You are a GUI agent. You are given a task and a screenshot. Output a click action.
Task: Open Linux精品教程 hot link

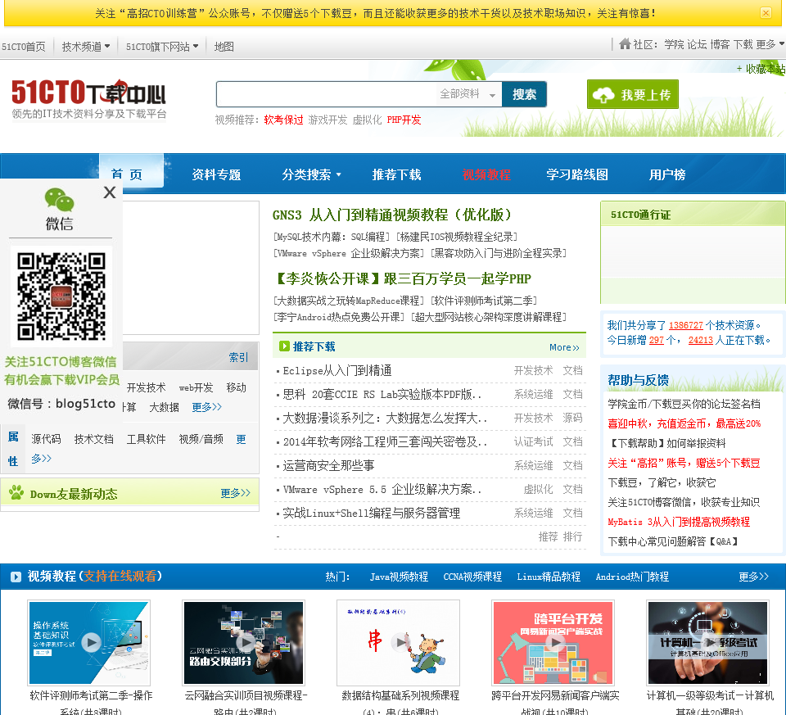click(x=549, y=577)
